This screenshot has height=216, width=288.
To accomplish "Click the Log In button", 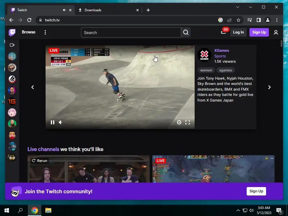I will coord(238,32).
